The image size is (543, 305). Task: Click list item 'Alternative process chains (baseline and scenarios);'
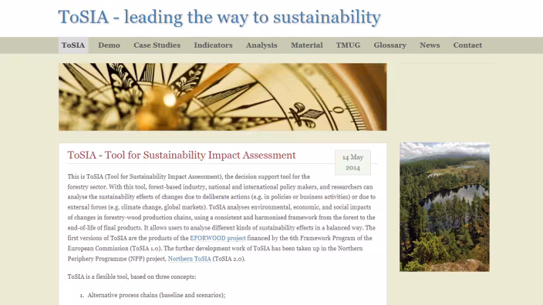click(x=156, y=295)
